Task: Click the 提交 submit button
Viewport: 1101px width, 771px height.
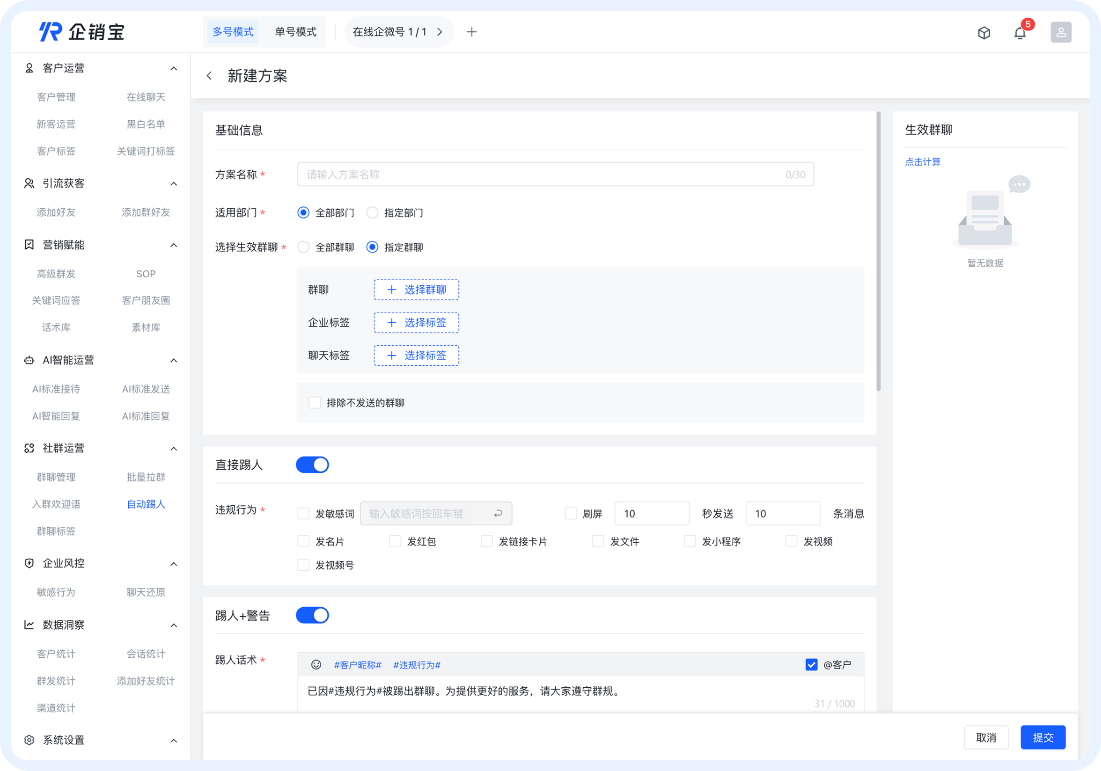Action: click(1043, 737)
